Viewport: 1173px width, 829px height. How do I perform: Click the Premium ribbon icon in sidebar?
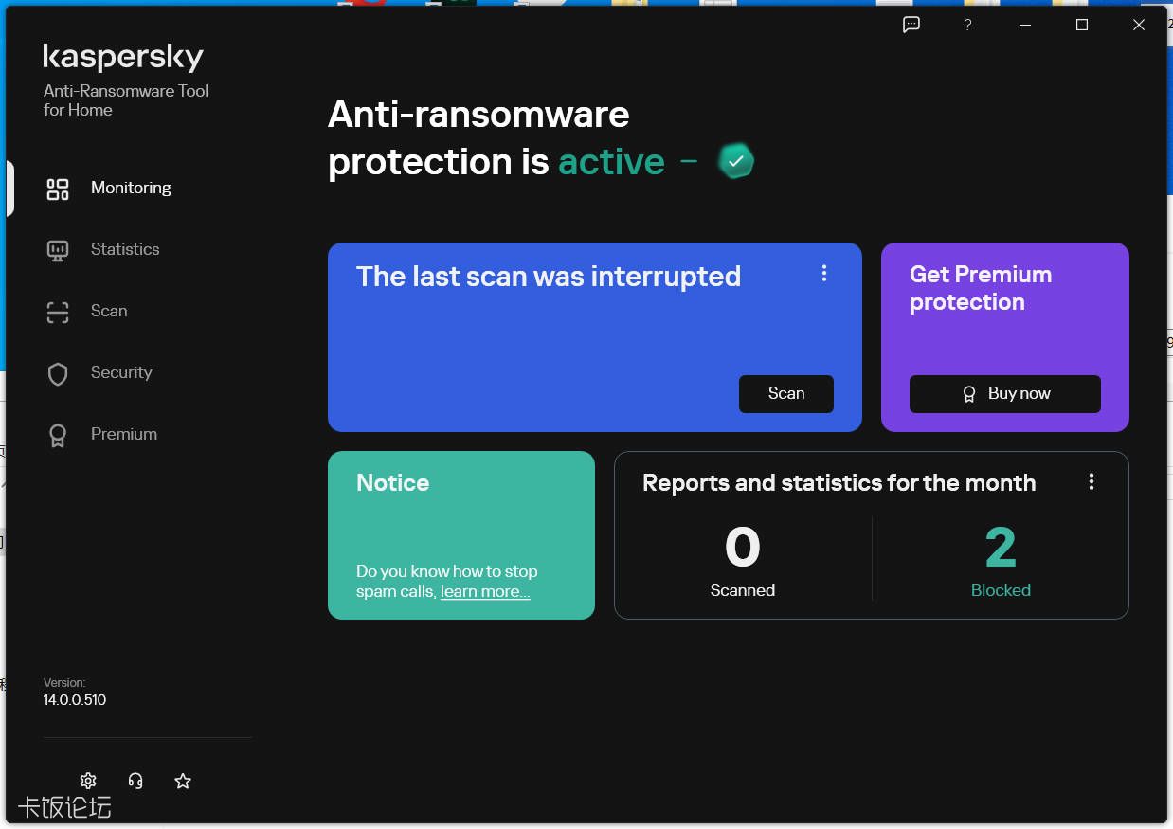[x=58, y=435]
